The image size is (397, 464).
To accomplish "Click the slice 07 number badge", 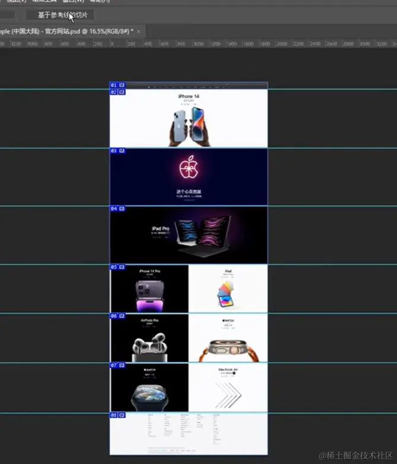I will (x=114, y=366).
